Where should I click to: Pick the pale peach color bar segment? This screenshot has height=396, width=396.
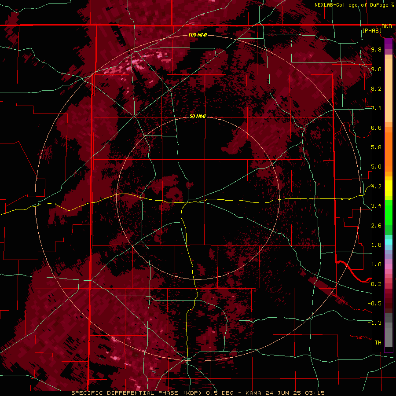click(x=389, y=91)
